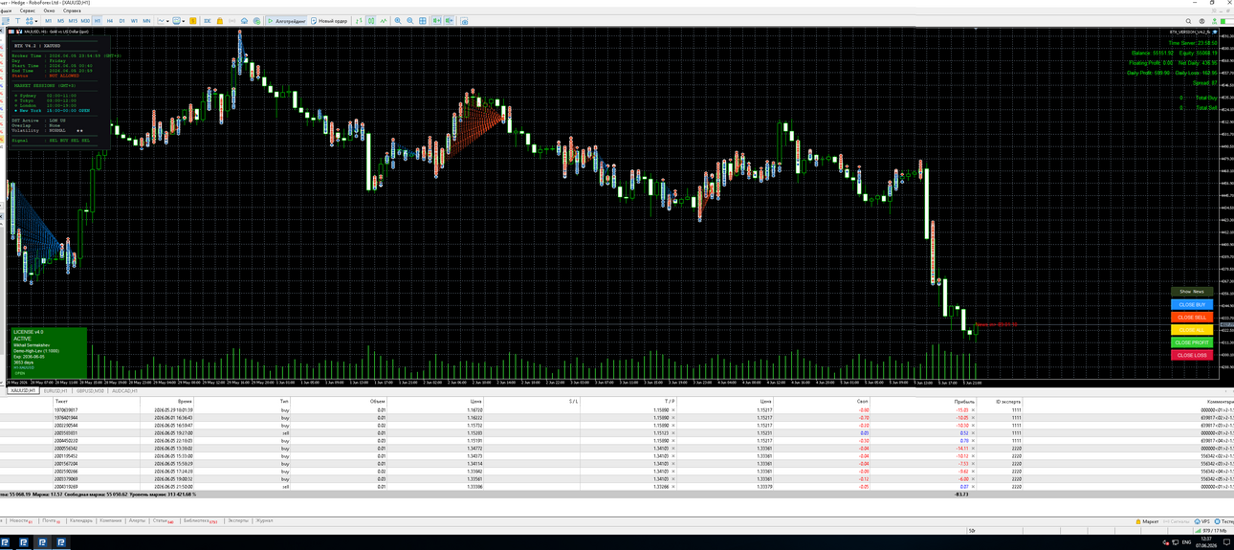Open VPS in the status bar
This screenshot has width=1234, height=550.
tap(1202, 521)
